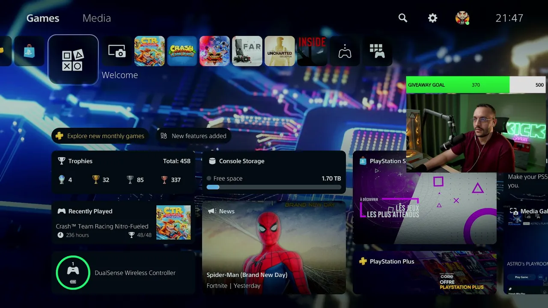Screen dimensions: 548x308
Task: Open Crash Team Racing Nitro-Fueled title text
Action: [x=102, y=226]
